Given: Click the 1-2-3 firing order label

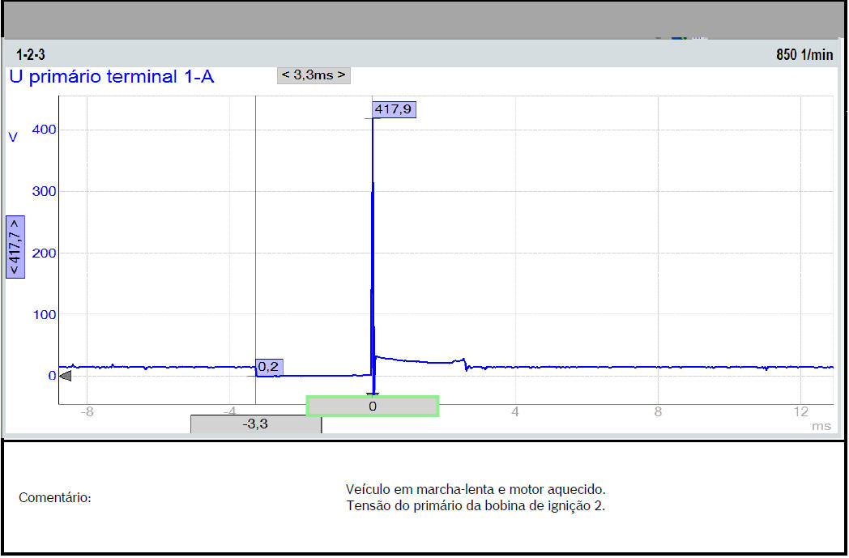Looking at the screenshot, I should (x=30, y=54).
